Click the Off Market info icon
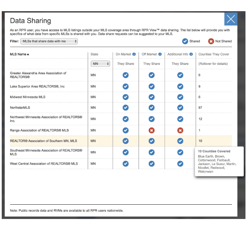250x227 pixels. pos(160,54)
